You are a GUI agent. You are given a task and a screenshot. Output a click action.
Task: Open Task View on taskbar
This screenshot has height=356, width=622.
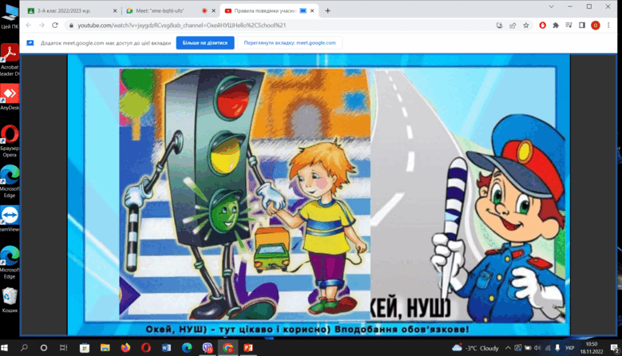pos(63,348)
